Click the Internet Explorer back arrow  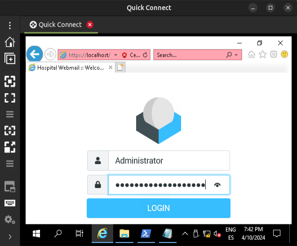pyautogui.click(x=35, y=54)
